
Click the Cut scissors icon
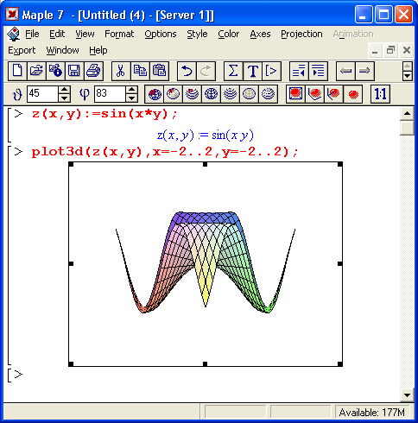tap(121, 71)
